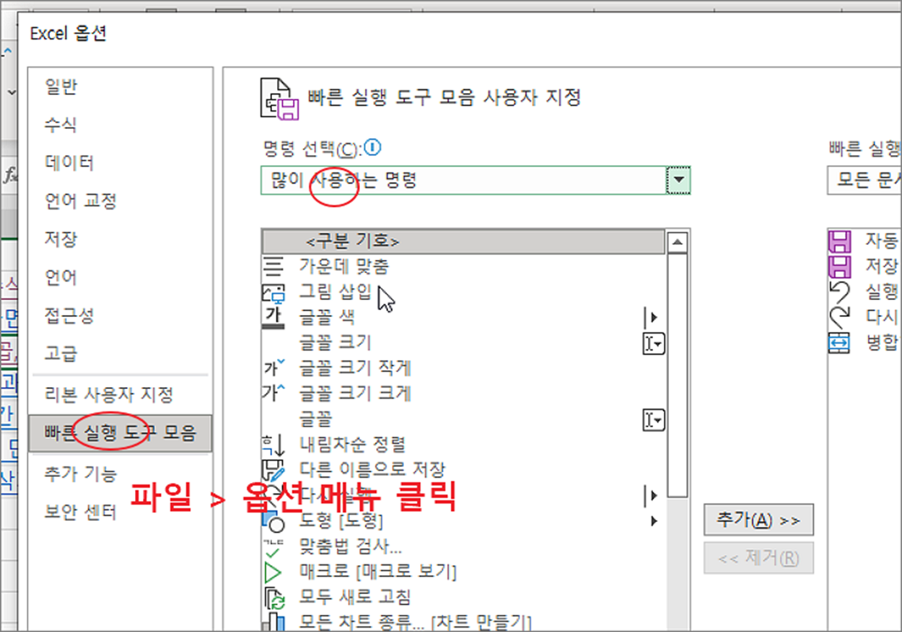Open the 저장 category in the sidebar
The image size is (902, 632).
tap(61, 239)
